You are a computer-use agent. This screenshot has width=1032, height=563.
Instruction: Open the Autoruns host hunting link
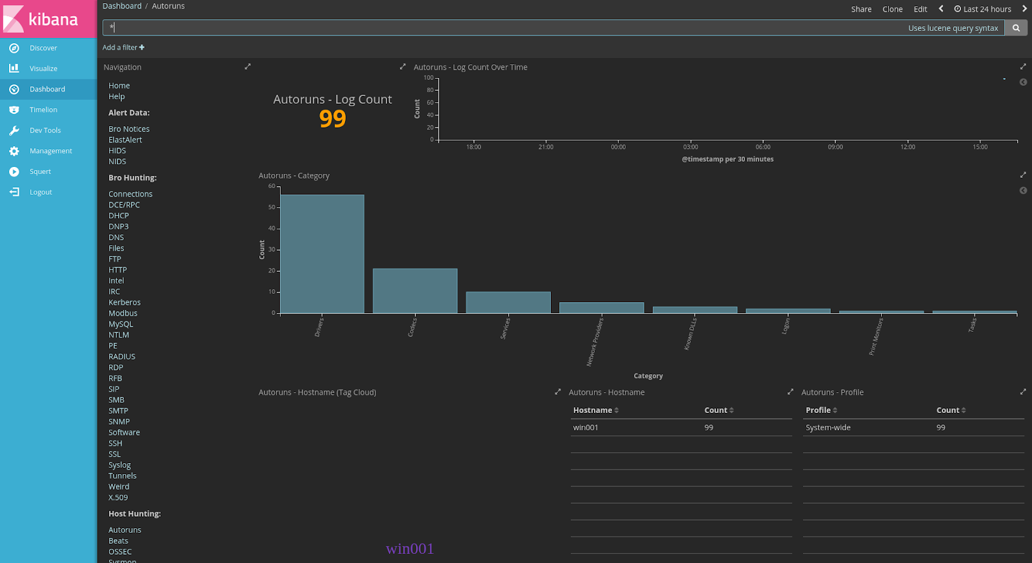click(x=124, y=530)
